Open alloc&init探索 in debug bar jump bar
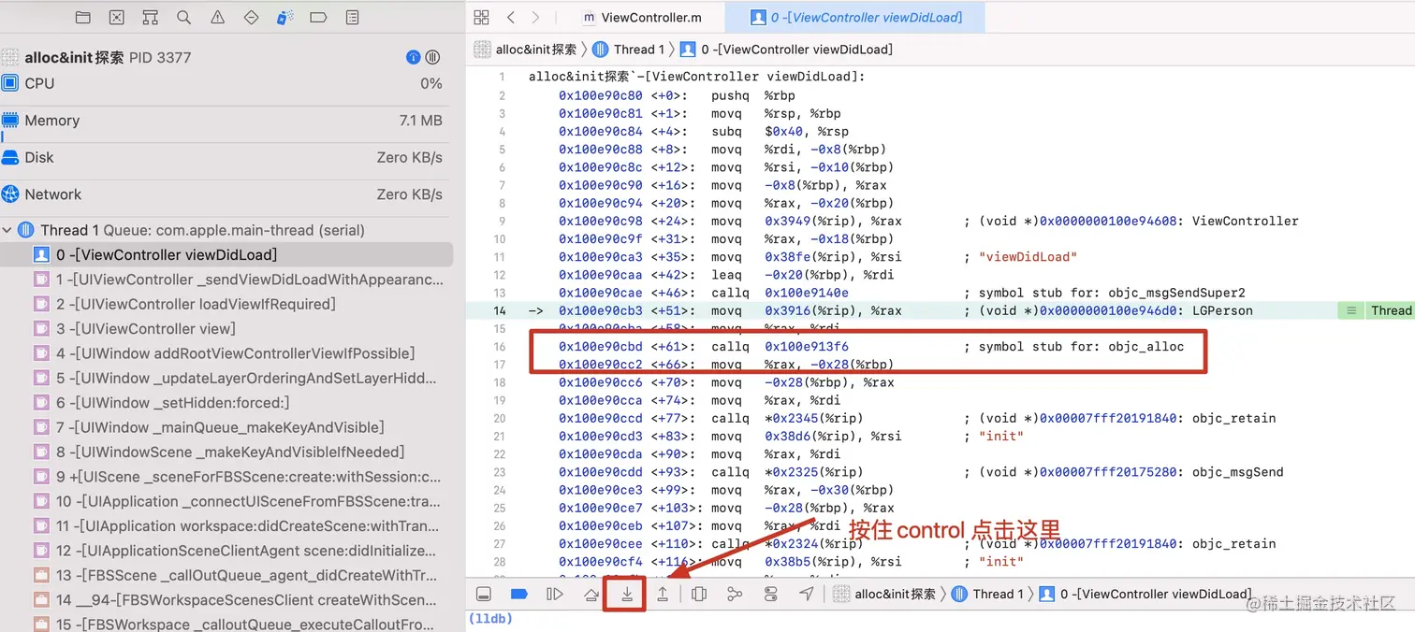 [884, 594]
